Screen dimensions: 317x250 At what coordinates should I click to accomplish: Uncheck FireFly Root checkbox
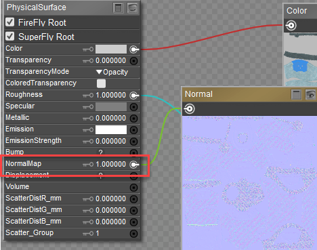(x=10, y=22)
